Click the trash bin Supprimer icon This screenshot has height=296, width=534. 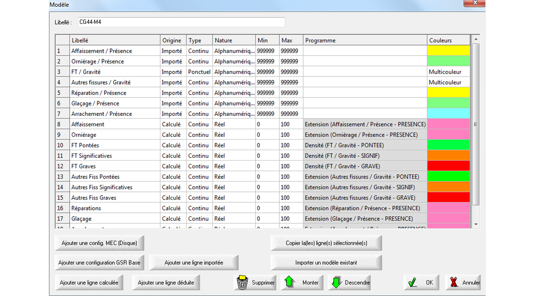pos(242,282)
